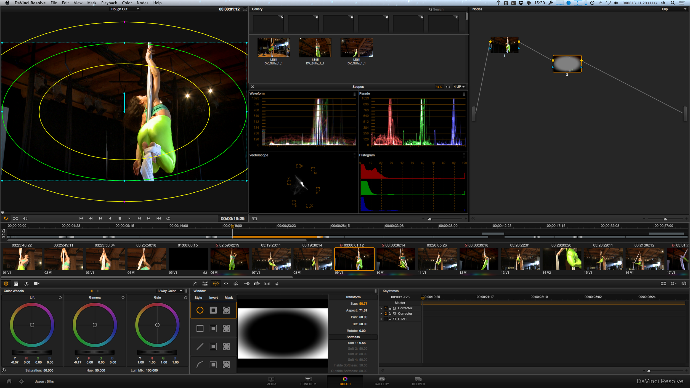Image resolution: width=690 pixels, height=388 pixels.
Task: Open the Key palette icon
Action: 246,283
